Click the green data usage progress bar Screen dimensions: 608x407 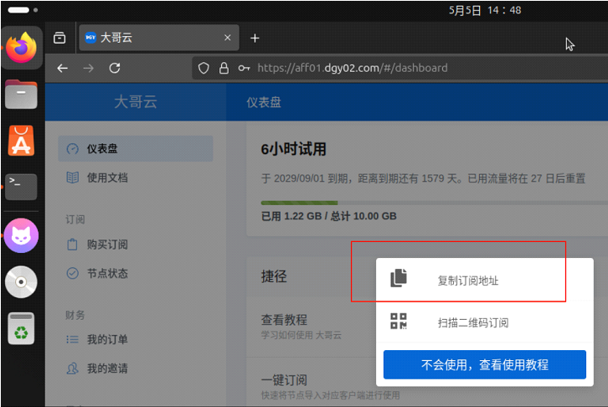pos(299,203)
